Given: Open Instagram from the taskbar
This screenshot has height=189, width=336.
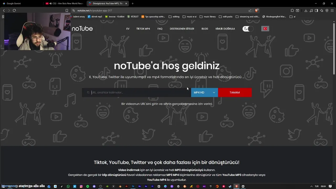Looking at the screenshot, I should point(81,186).
